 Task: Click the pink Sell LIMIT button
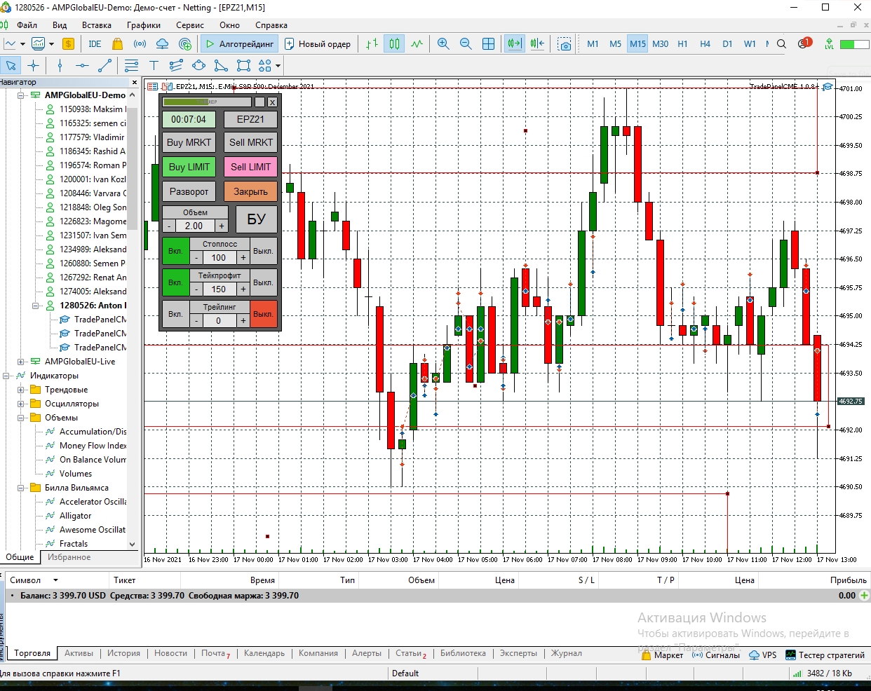(x=250, y=167)
